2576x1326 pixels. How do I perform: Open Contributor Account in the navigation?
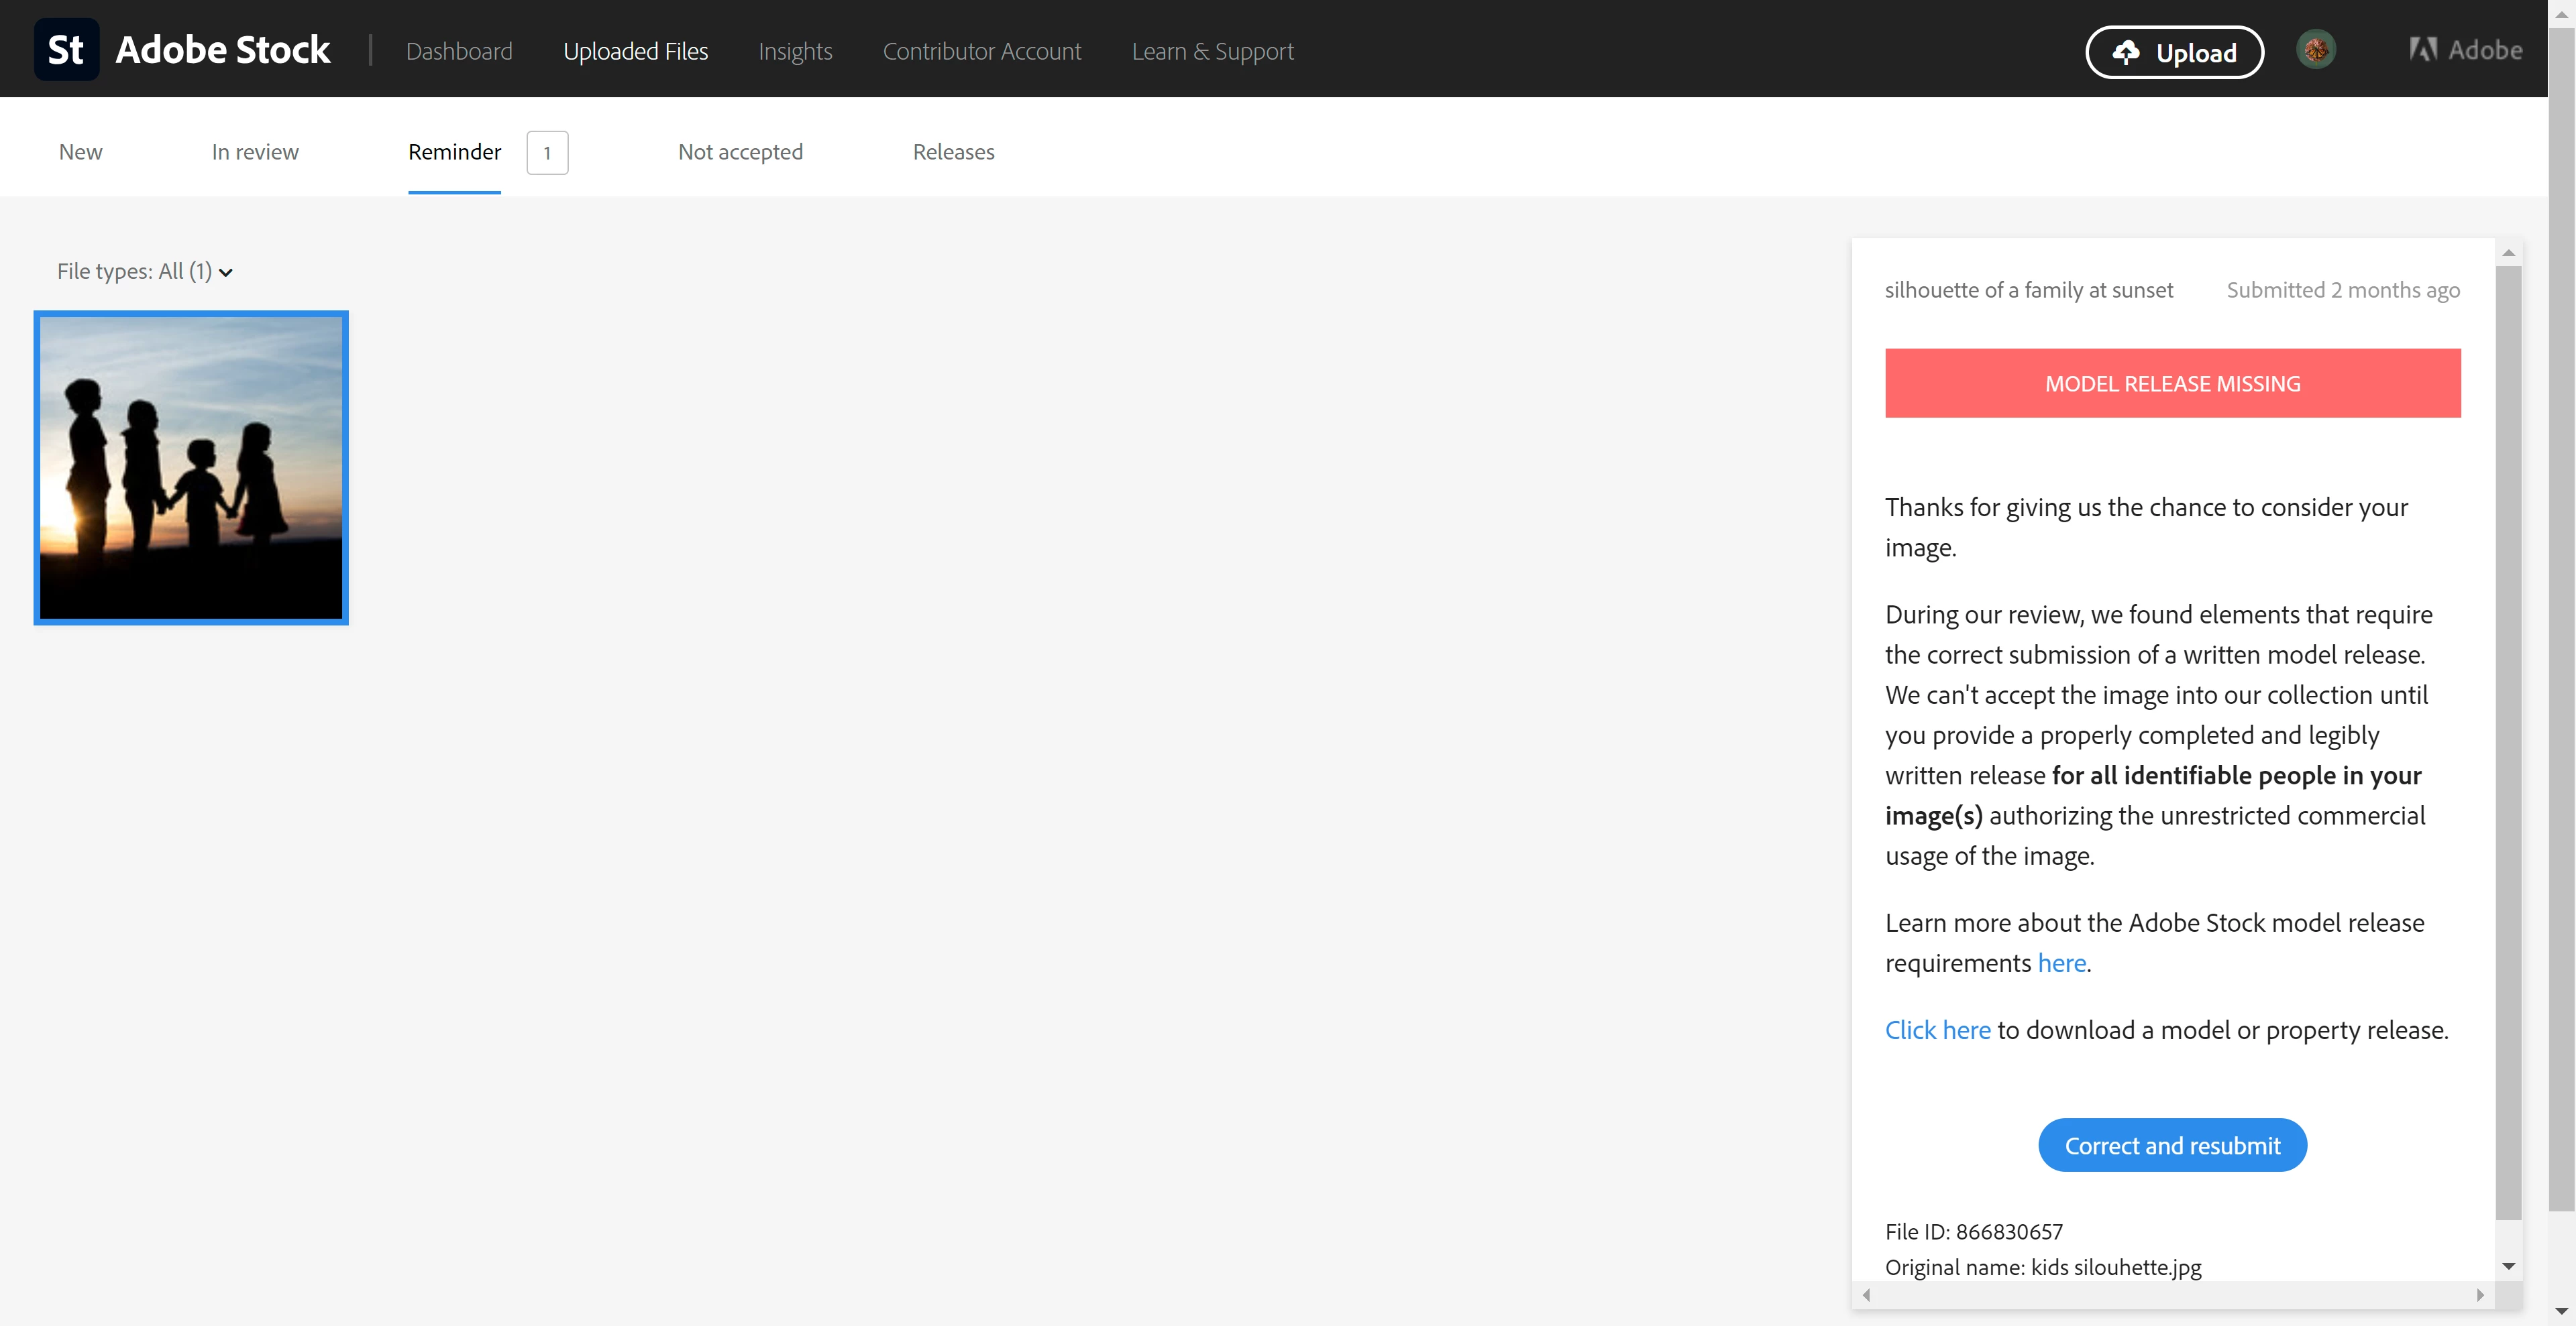(x=981, y=51)
